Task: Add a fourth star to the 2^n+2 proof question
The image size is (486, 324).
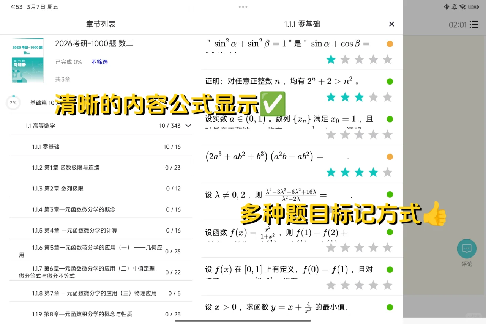Action: click(374, 97)
